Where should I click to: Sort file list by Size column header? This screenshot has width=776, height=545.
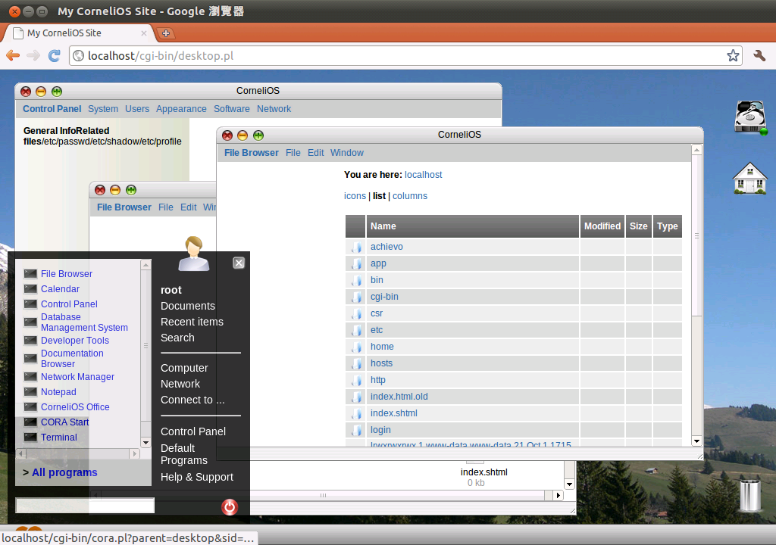click(x=638, y=226)
